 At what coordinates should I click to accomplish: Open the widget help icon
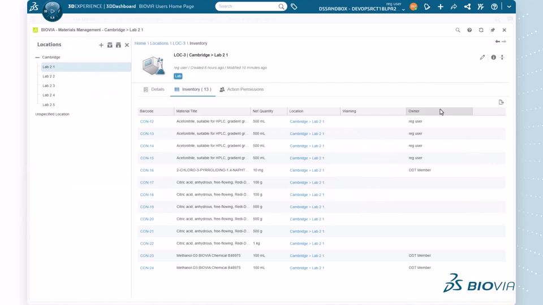(x=469, y=30)
